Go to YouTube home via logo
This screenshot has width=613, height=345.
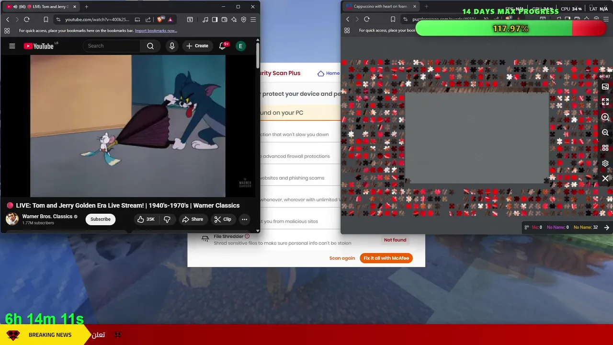point(39,46)
